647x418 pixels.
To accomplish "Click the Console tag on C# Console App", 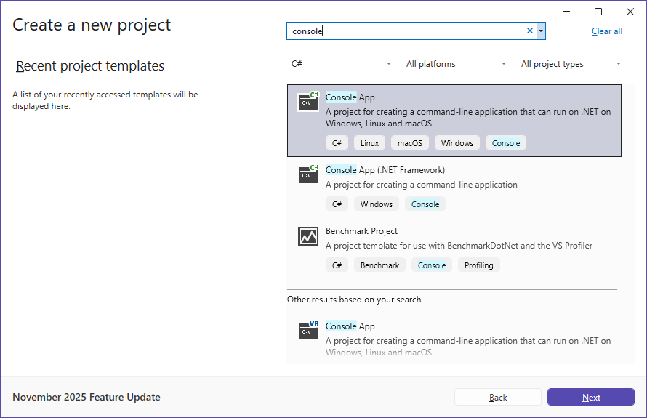I will tap(506, 143).
